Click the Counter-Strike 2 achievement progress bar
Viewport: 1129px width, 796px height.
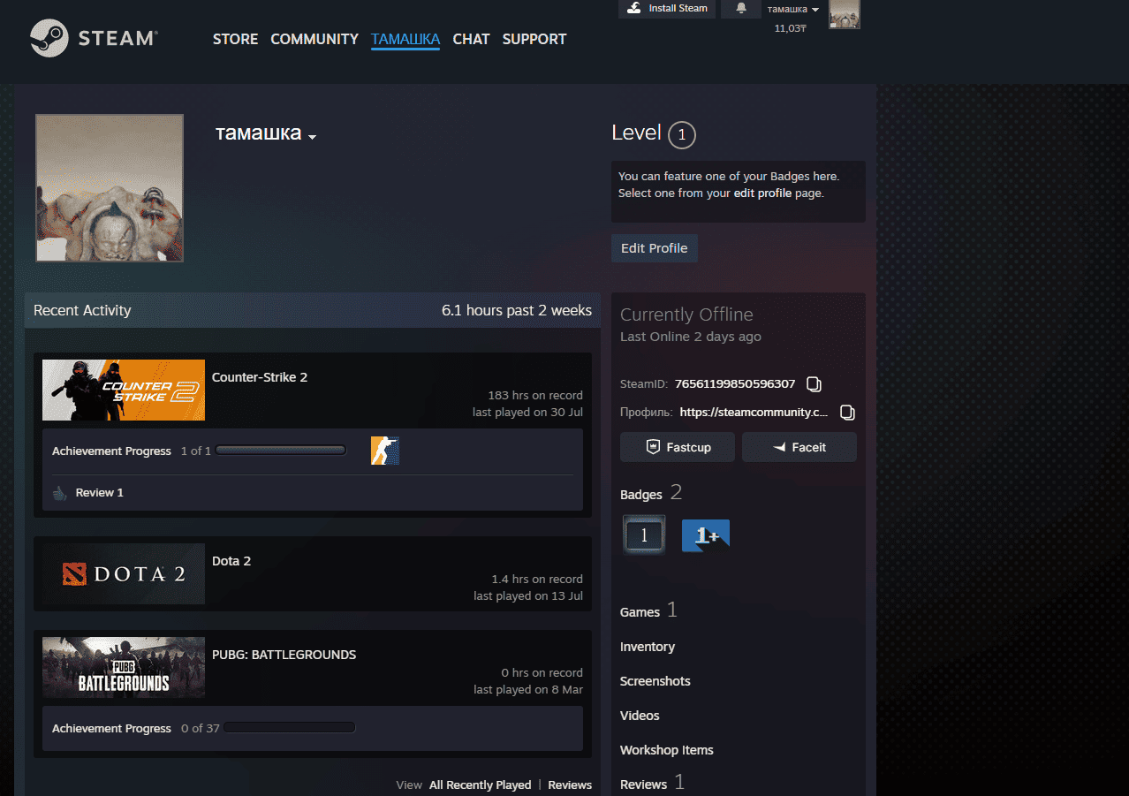click(281, 451)
